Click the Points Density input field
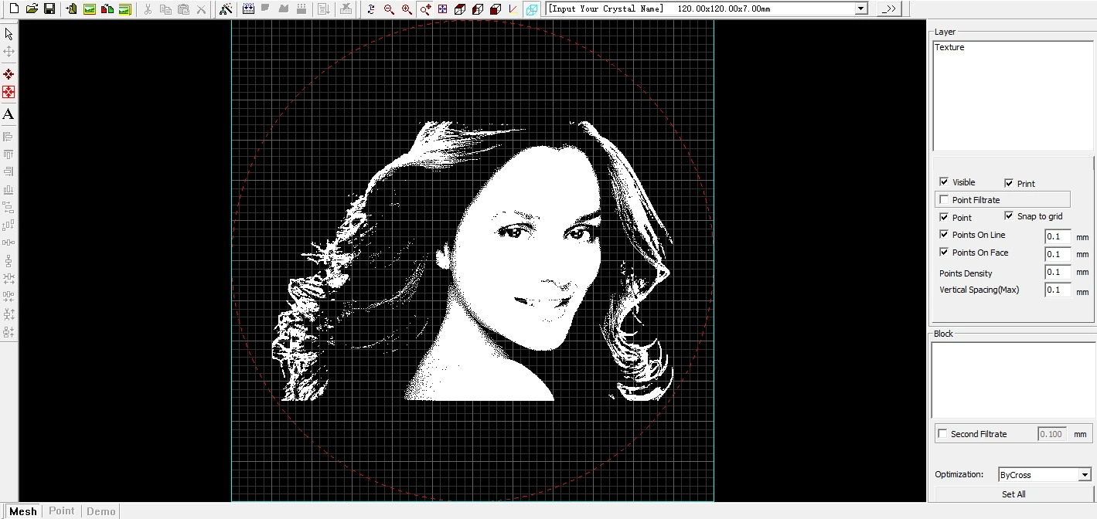Image resolution: width=1097 pixels, height=519 pixels. pyautogui.click(x=1057, y=272)
